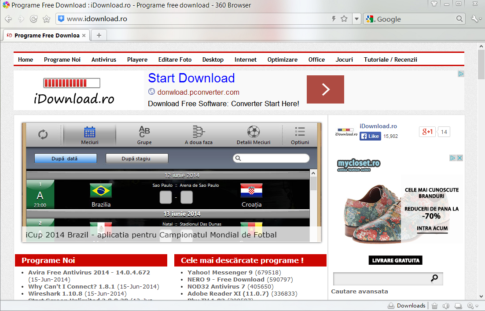
Task: Click the lightning bolt icon in the address bar
Action: point(334,19)
